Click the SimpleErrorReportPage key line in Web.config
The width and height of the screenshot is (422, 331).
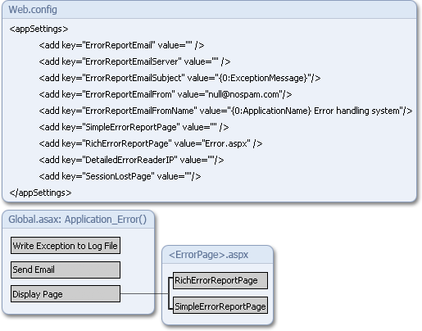[134, 127]
